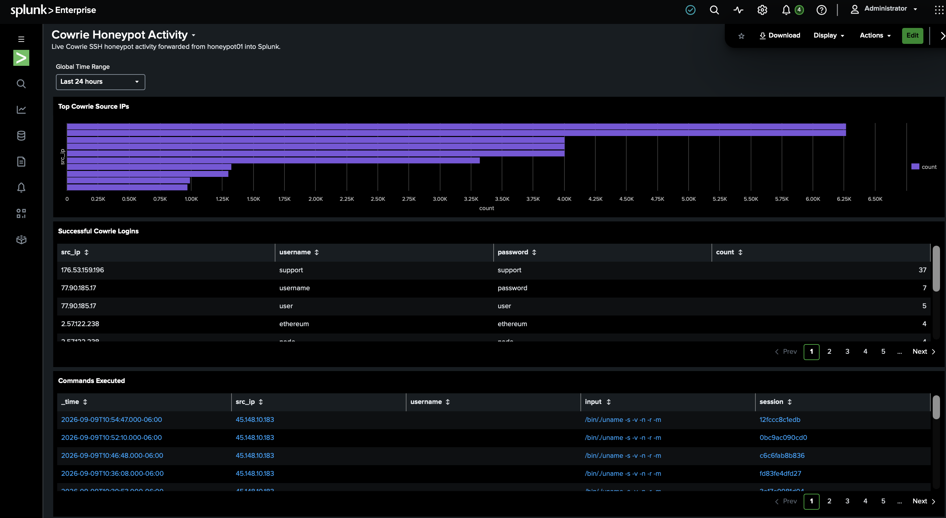Viewport: 946px width, 518px height.
Task: Open the apps grid dots icon
Action: point(939,10)
